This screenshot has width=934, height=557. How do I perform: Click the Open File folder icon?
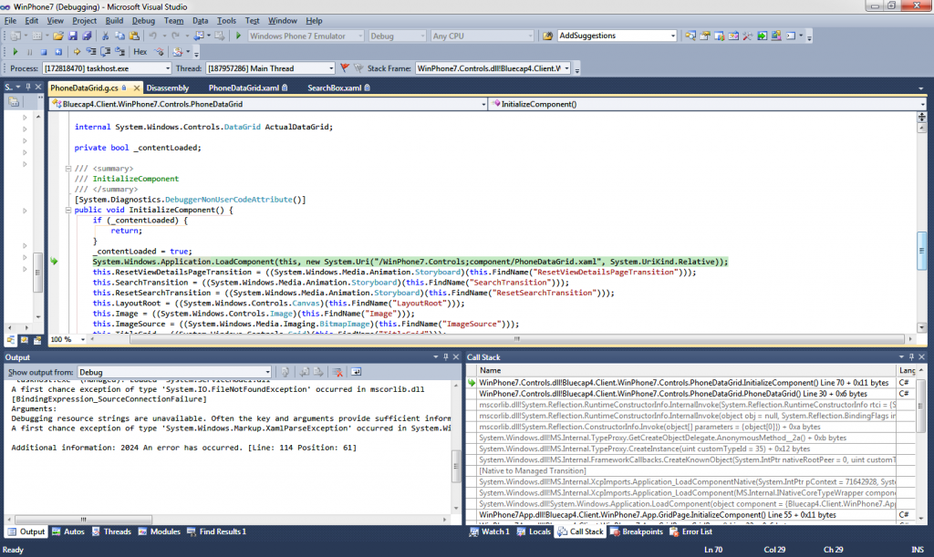click(x=57, y=36)
